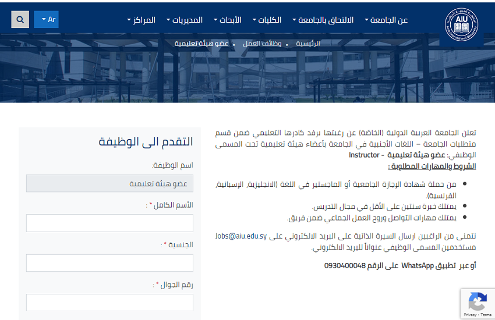The width and height of the screenshot is (495, 320).
Task: Click the اسم الوظيفة disabled field
Action: pyautogui.click(x=109, y=184)
